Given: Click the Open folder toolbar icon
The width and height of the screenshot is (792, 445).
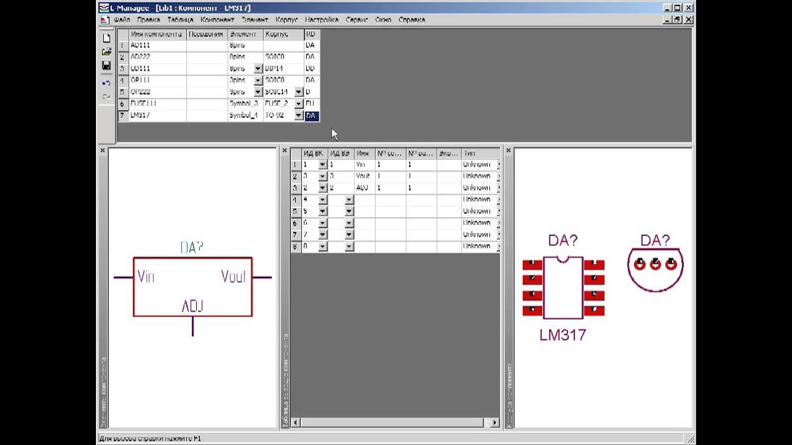Looking at the screenshot, I should click(106, 52).
